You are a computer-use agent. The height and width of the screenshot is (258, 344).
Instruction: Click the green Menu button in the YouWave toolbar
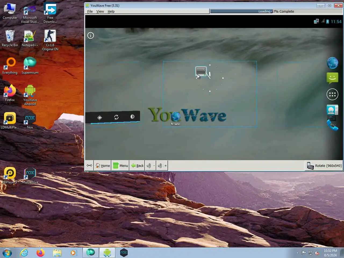[120, 166]
